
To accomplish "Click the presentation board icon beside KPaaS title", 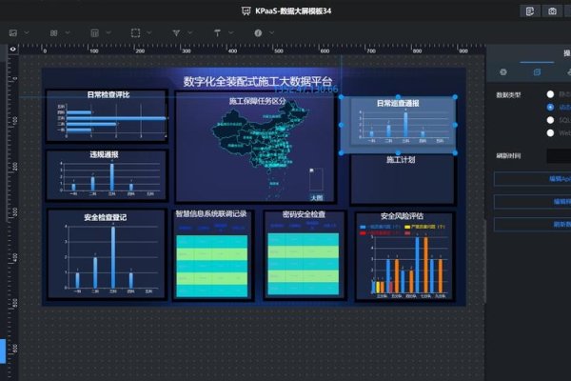I will tap(246, 10).
